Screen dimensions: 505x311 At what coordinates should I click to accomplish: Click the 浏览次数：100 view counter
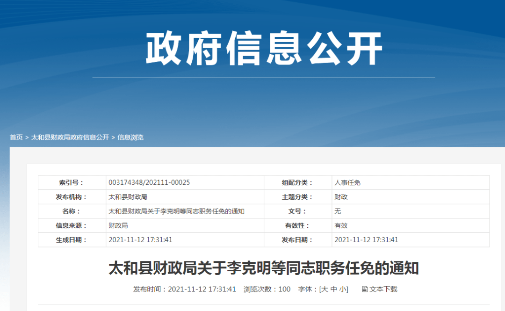(x=267, y=289)
